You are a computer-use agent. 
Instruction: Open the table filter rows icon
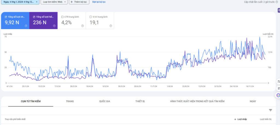click(270, 110)
